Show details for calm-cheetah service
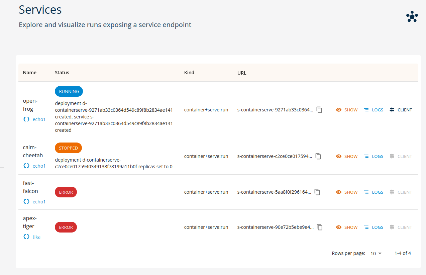The image size is (426, 275). [347, 156]
